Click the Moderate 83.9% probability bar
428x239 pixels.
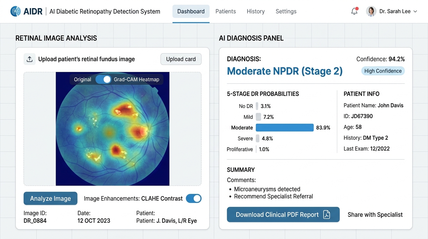(285, 128)
